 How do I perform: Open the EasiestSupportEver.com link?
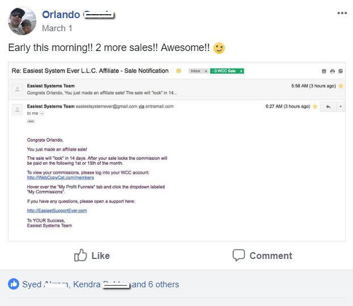tap(57, 211)
